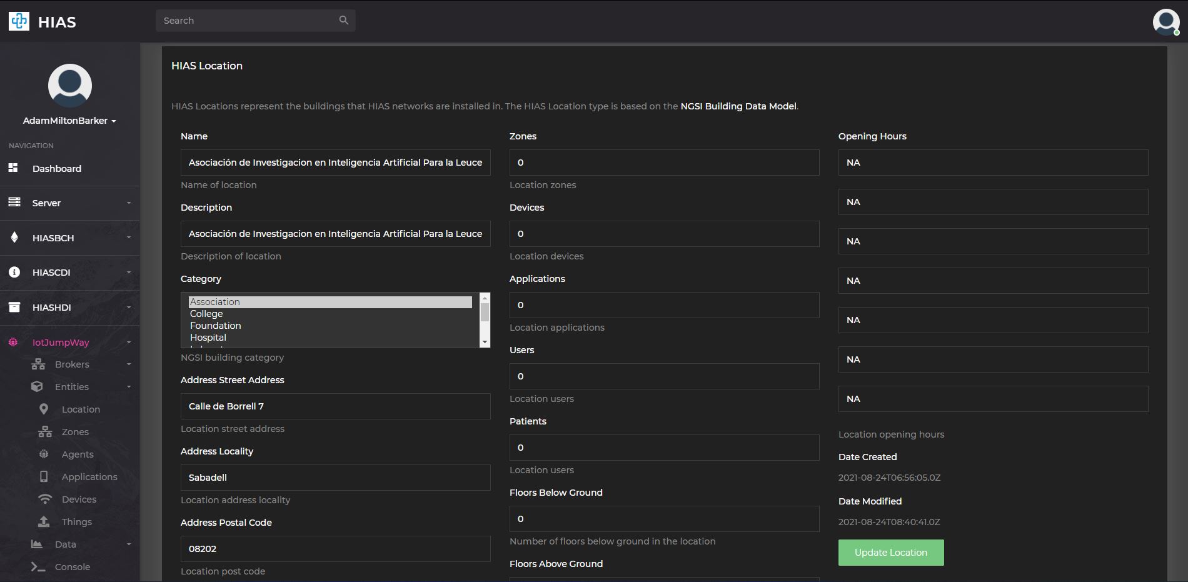Expand the HIASHDI menu arrow
Screen dimensions: 1188x582
tap(129, 307)
